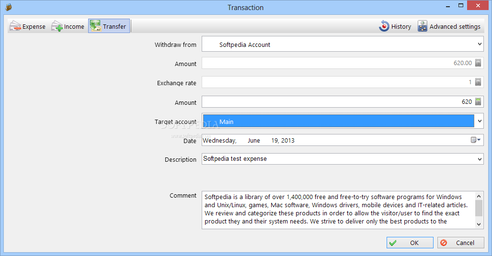Maximize the Transaction window
The width and height of the screenshot is (492, 256).
461,6
